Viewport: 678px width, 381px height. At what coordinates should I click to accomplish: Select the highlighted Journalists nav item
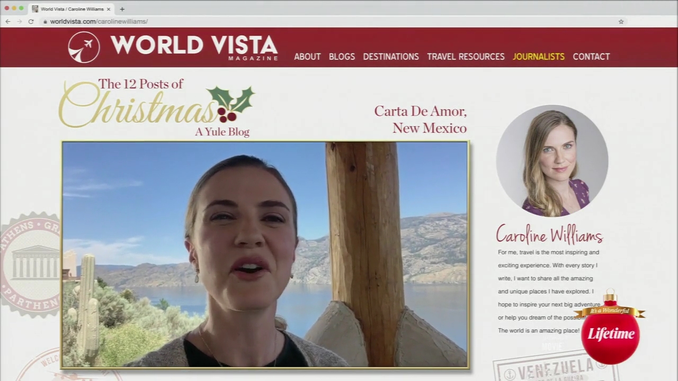click(538, 57)
